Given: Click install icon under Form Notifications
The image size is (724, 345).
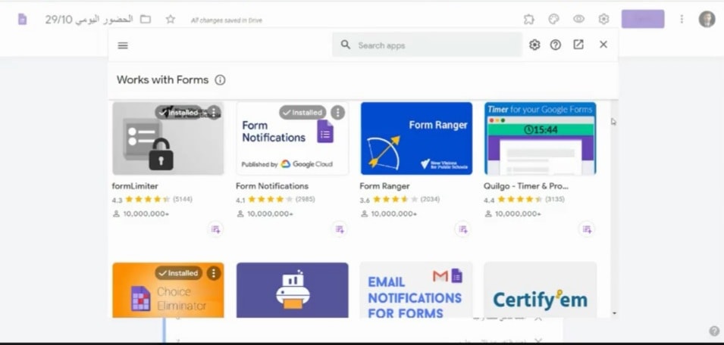Looking at the screenshot, I should click(x=340, y=229).
